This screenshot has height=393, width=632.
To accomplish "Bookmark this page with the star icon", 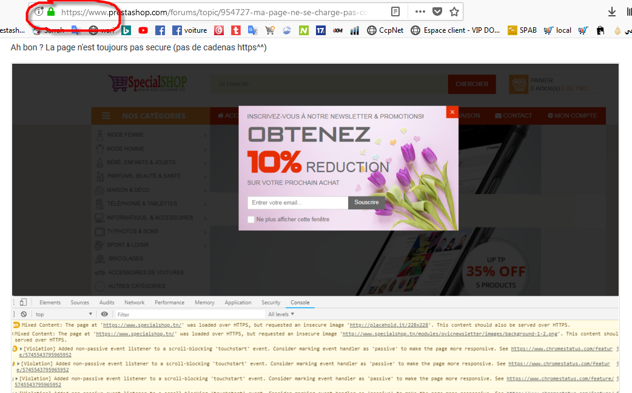I will pyautogui.click(x=454, y=12).
